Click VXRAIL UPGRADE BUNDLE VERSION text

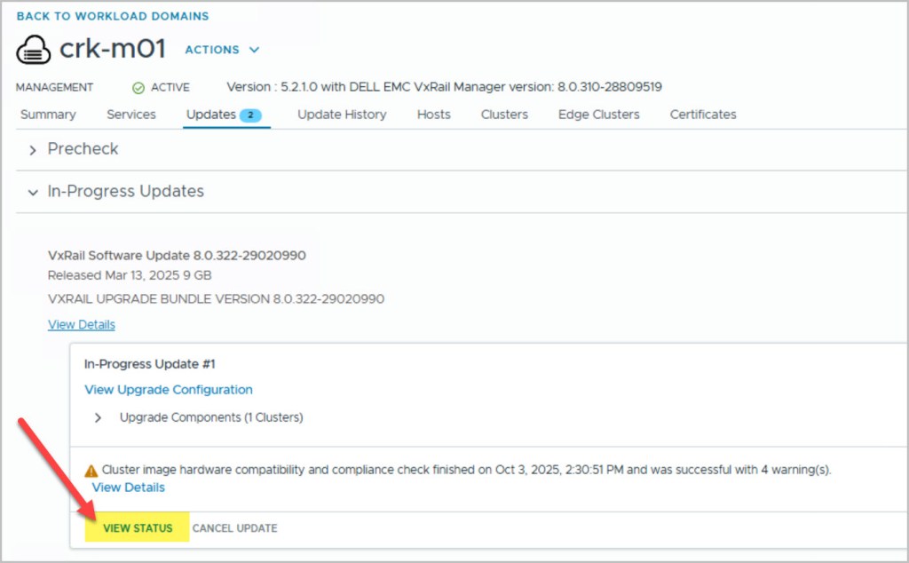pos(217,299)
